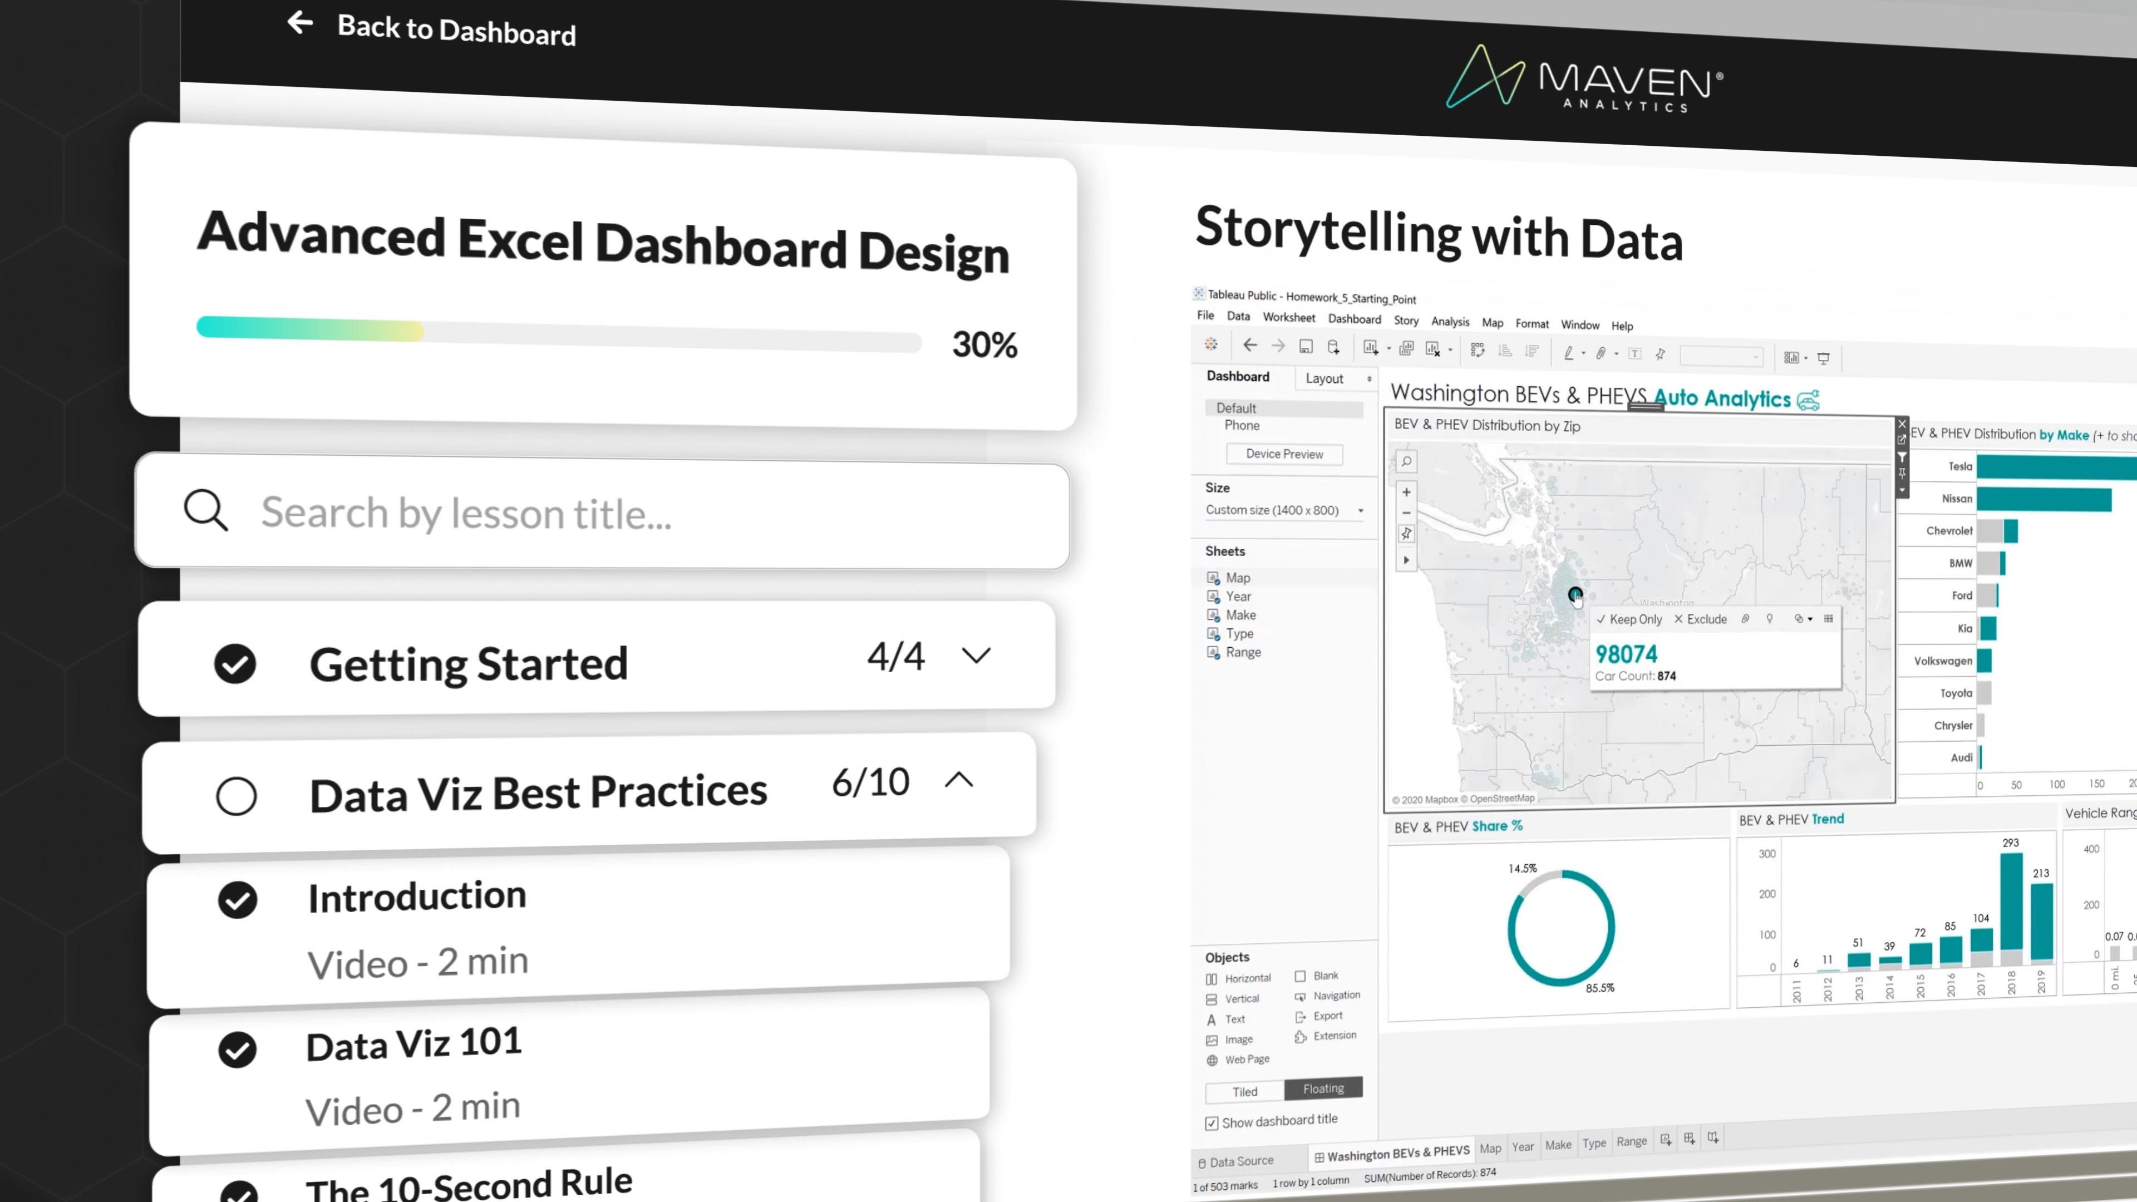This screenshot has width=2137, height=1202.
Task: Click the Go to Sheet icon on map container
Action: [1902, 440]
